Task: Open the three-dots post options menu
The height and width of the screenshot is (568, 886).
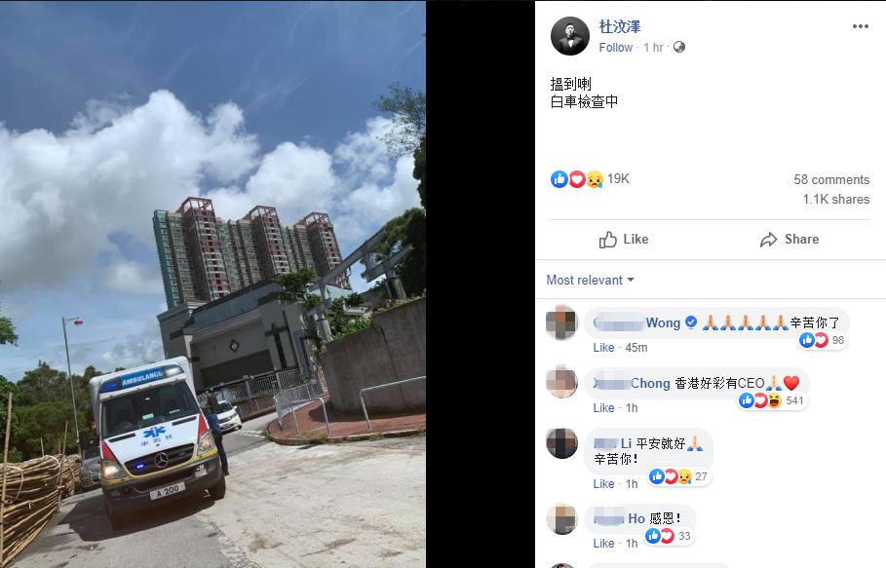Action: tap(860, 26)
